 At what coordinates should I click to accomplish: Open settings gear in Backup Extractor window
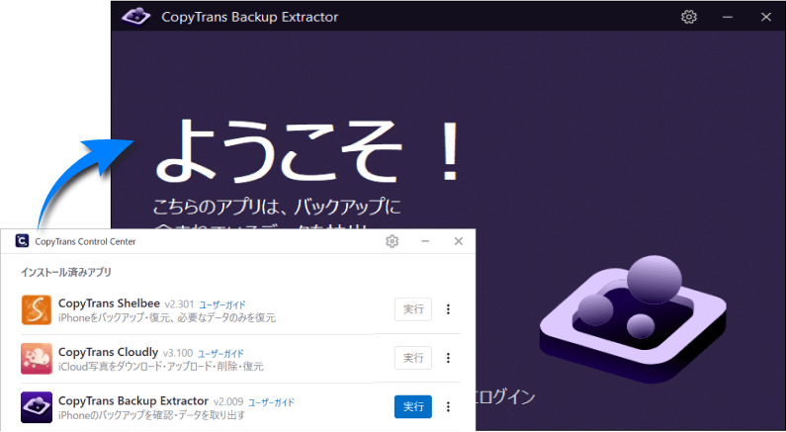point(689,17)
